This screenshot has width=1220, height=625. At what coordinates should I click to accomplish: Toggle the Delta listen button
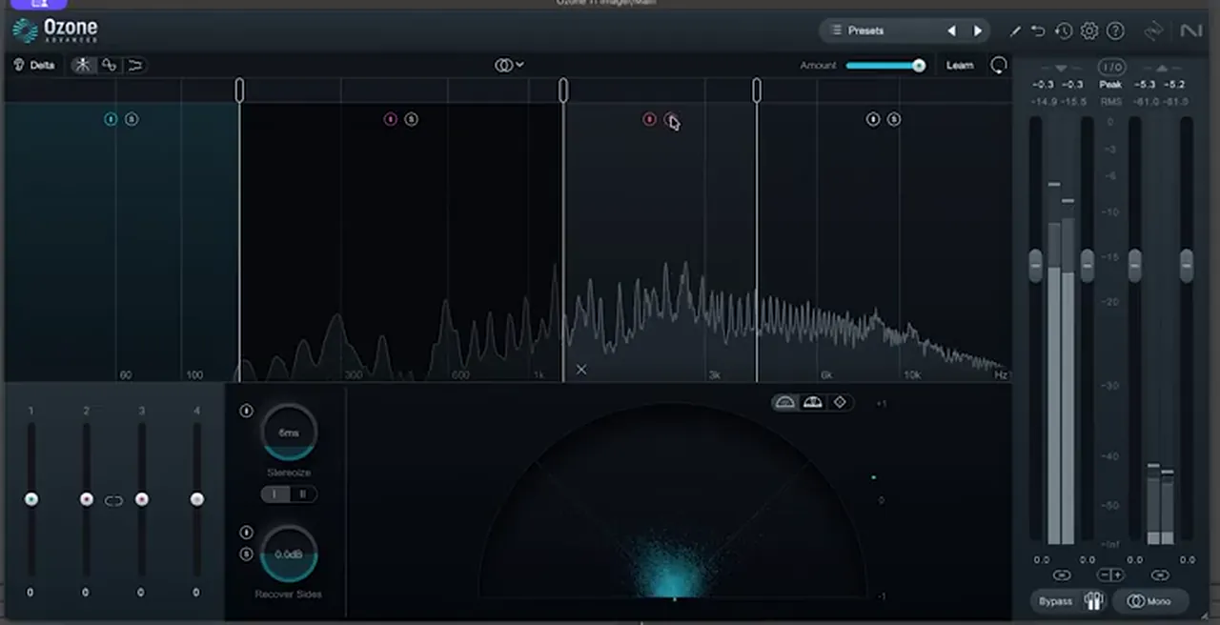point(34,65)
